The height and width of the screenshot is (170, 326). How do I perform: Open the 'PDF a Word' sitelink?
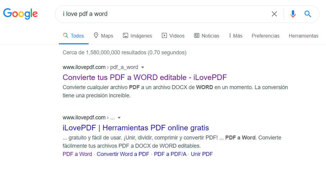(77, 154)
